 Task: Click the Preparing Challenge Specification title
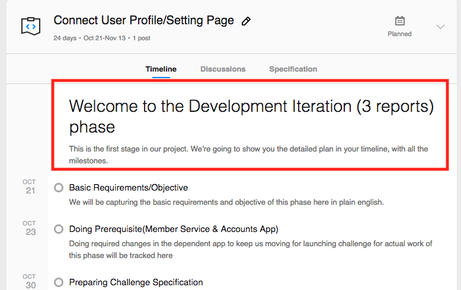136,282
